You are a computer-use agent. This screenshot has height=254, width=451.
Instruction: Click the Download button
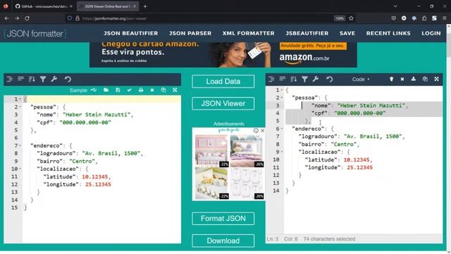point(223,241)
